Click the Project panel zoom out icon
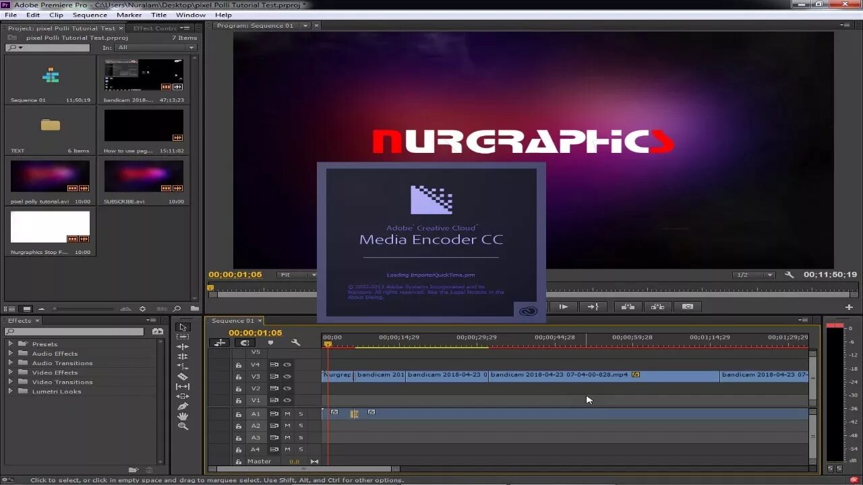This screenshot has width=863, height=485. 41,309
